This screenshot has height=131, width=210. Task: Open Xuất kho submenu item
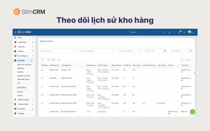20,72
